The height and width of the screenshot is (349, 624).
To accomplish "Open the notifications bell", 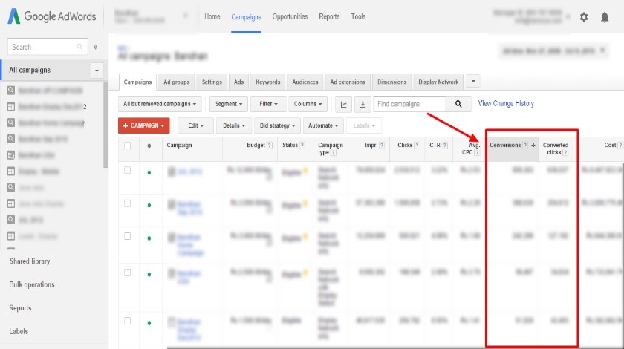I will click(605, 17).
